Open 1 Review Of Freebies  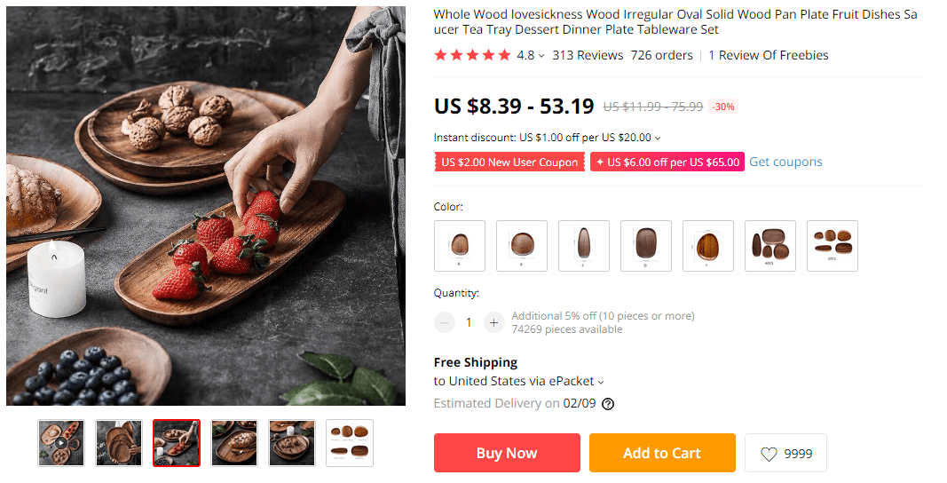[x=769, y=55]
